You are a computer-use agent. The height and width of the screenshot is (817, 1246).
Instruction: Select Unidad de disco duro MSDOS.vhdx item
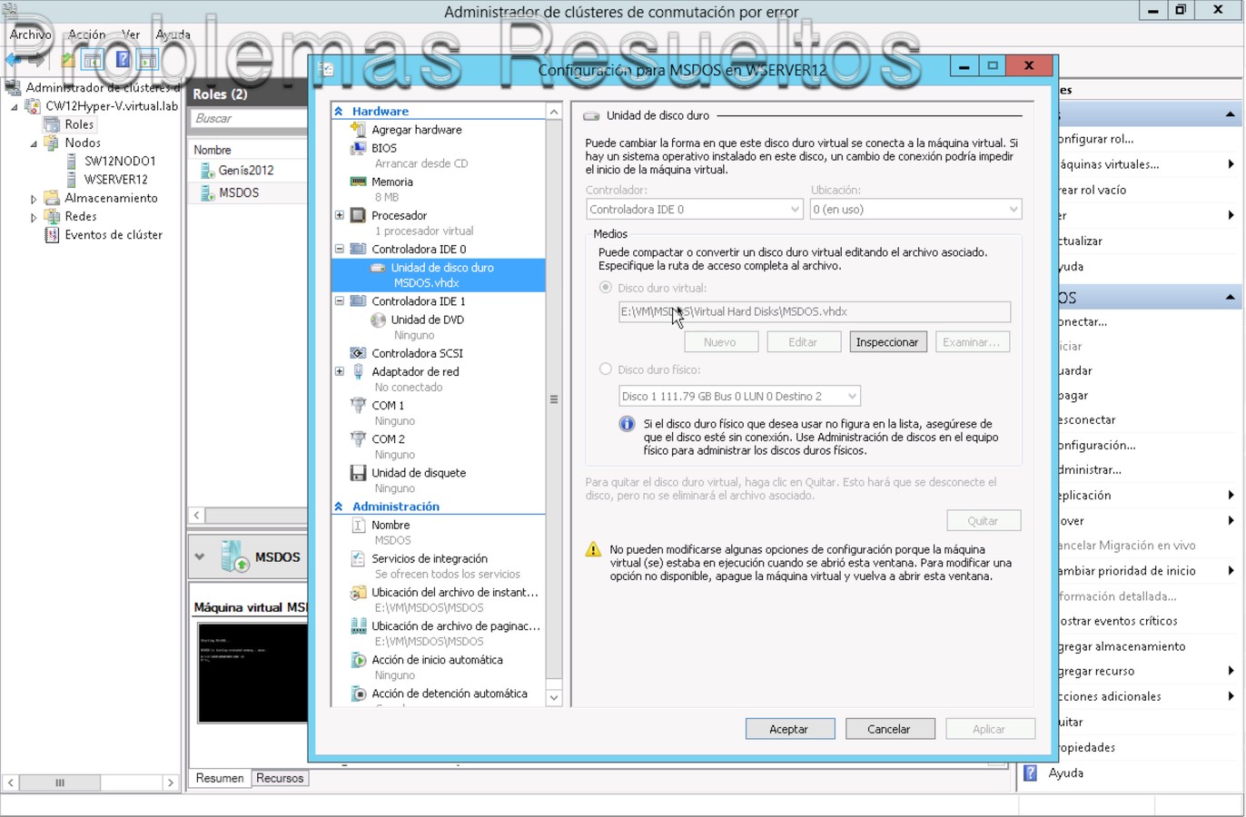439,275
